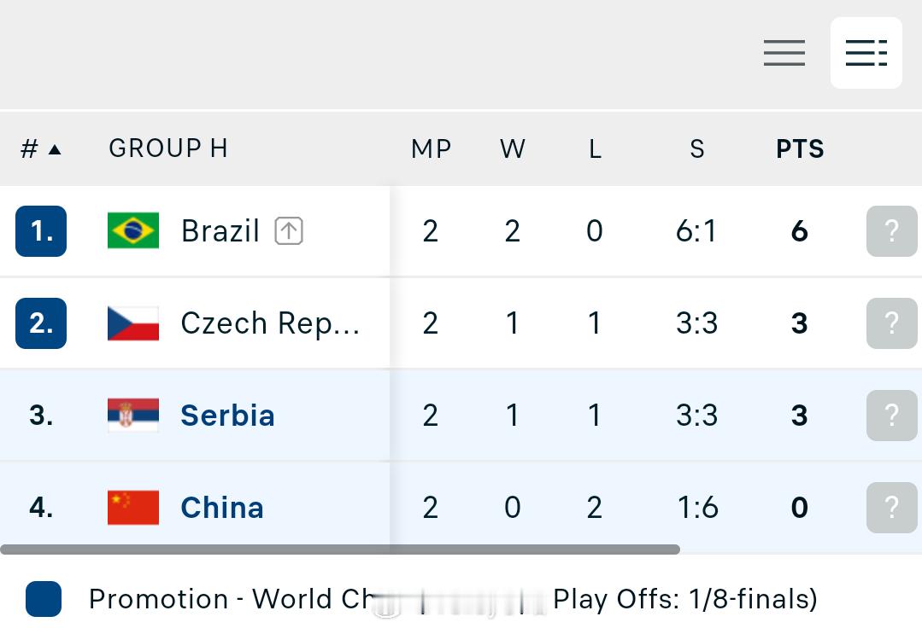The height and width of the screenshot is (628, 922).
Task: Click Brazil promotion arrow icon
Action: point(289,230)
